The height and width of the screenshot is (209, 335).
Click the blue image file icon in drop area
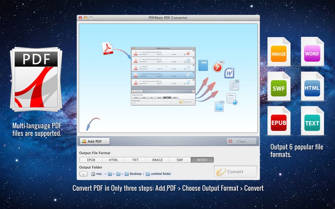click(219, 106)
